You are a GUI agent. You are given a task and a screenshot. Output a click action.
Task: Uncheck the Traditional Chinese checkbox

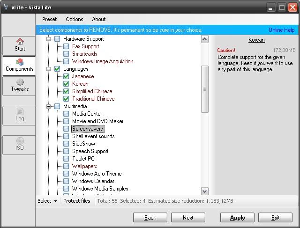tap(66, 99)
